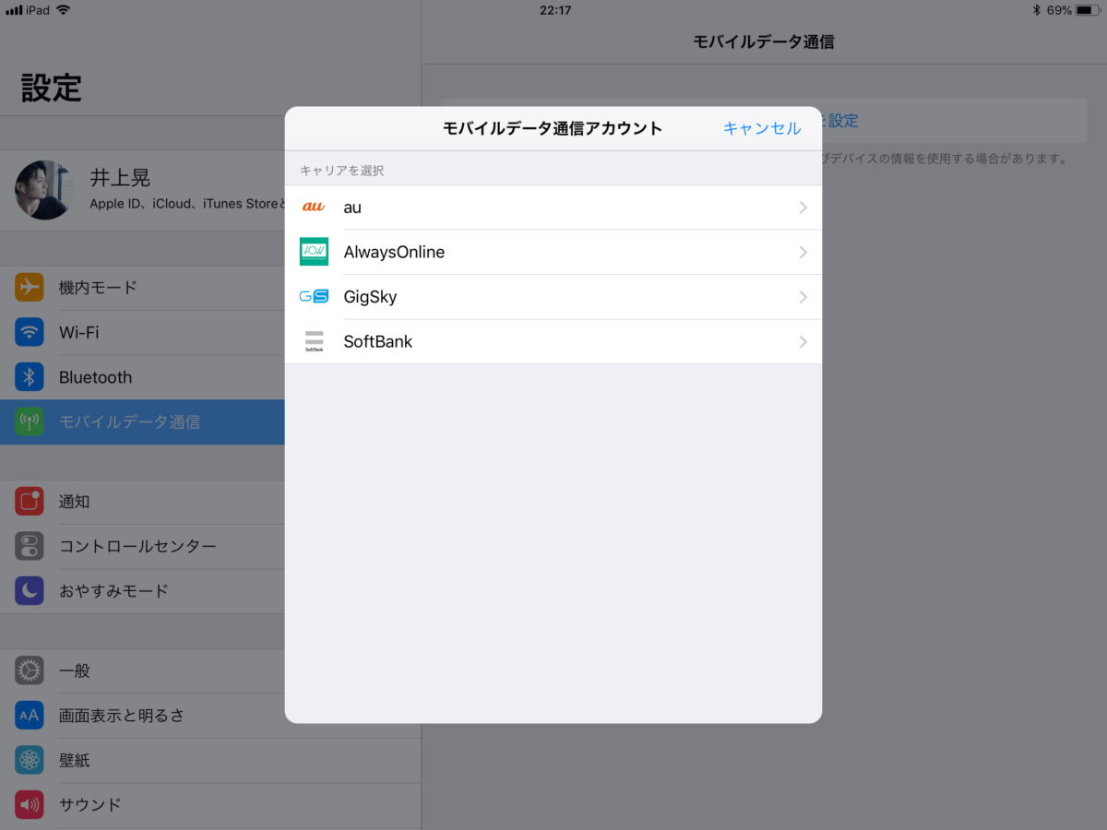Tap the green cellular antenna icon
Screen dimensions: 1107x830
(x=30, y=421)
